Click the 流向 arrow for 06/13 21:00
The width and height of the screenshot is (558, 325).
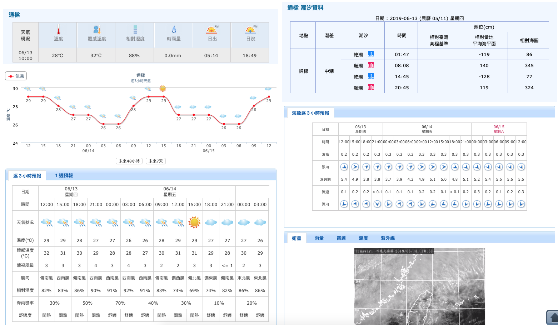[377, 204]
